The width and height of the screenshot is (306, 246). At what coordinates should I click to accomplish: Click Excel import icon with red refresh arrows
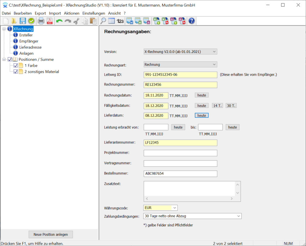pos(165,21)
